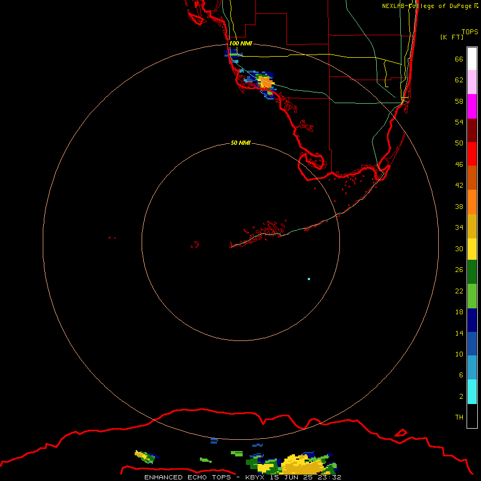Screen dimensions: 481x481
Task: Click the orange storm cell over southwest Florida
Action: point(265,83)
